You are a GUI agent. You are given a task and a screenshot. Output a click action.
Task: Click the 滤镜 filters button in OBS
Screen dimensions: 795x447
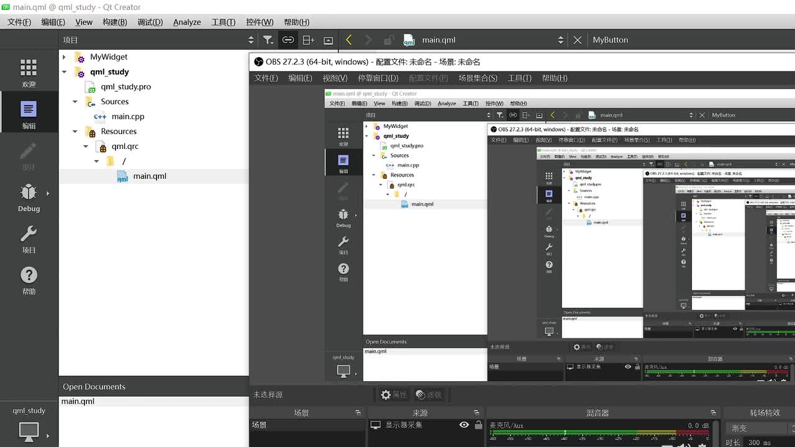point(429,395)
